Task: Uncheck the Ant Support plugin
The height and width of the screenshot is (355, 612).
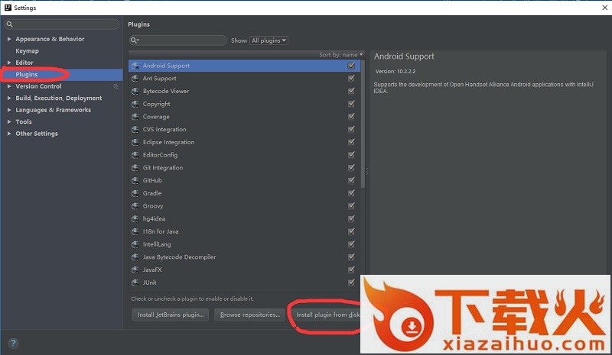Action: pos(351,79)
